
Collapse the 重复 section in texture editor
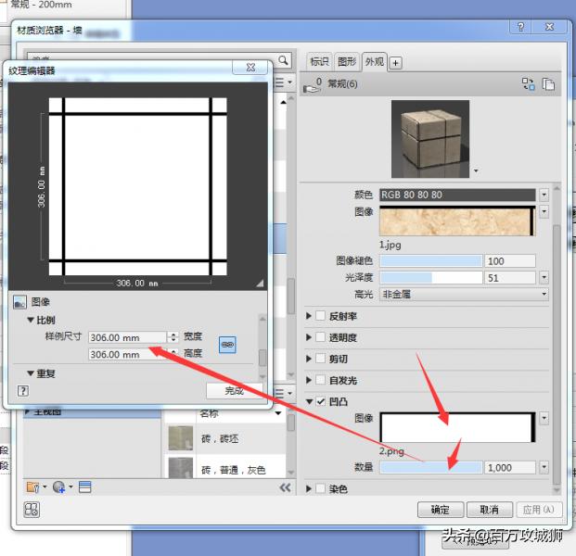point(31,373)
